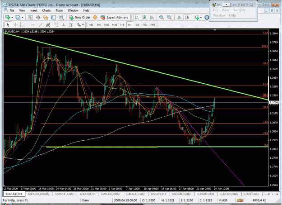Select the text label 'T' tool
The height and width of the screenshot is (205, 282).
pyautogui.click(x=71, y=25)
